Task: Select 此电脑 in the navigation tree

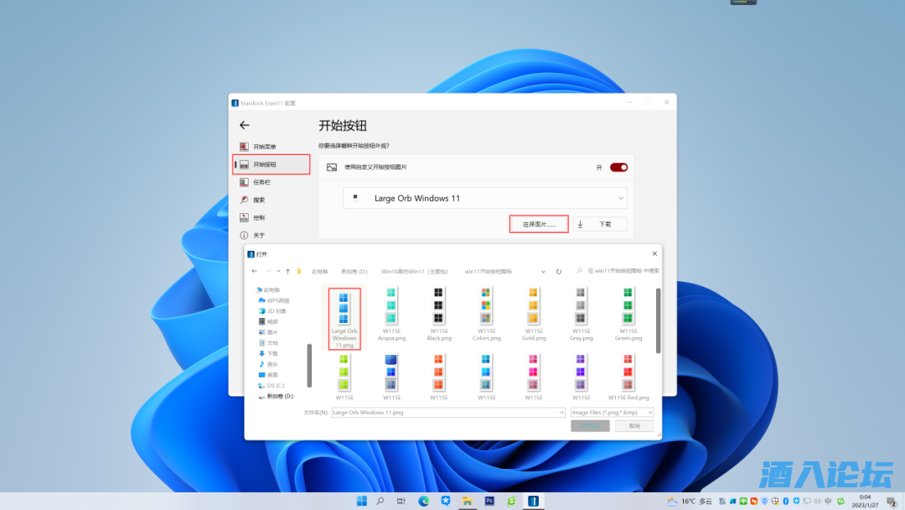Action: coord(268,290)
